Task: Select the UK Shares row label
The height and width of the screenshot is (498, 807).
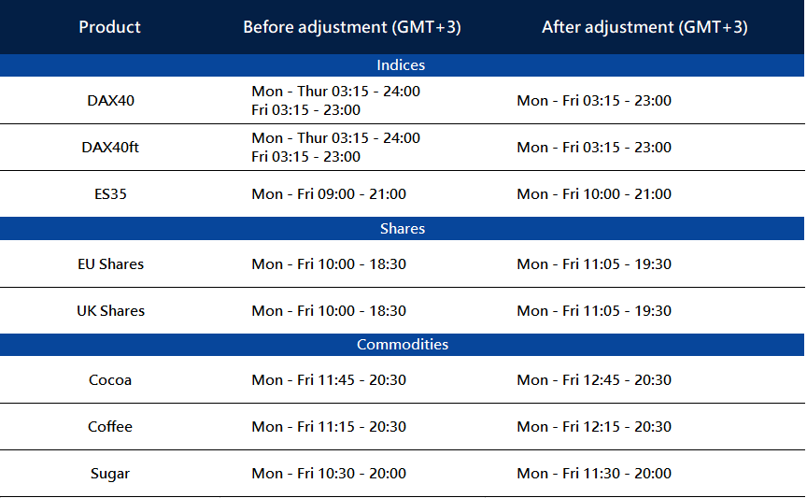Action: click(x=110, y=311)
